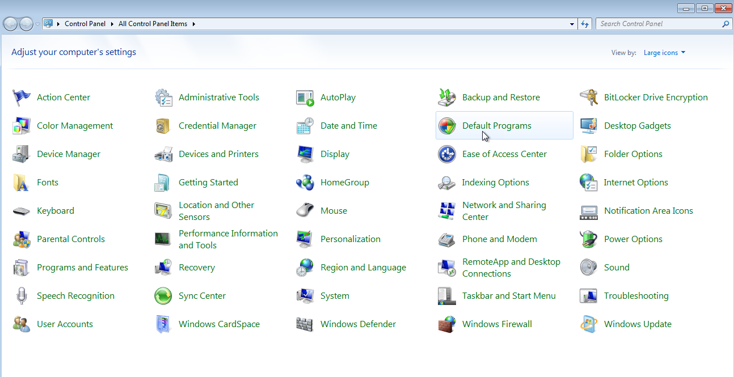Open the Backup and Restore icon
Screen dimensions: 734x377
[x=447, y=98]
